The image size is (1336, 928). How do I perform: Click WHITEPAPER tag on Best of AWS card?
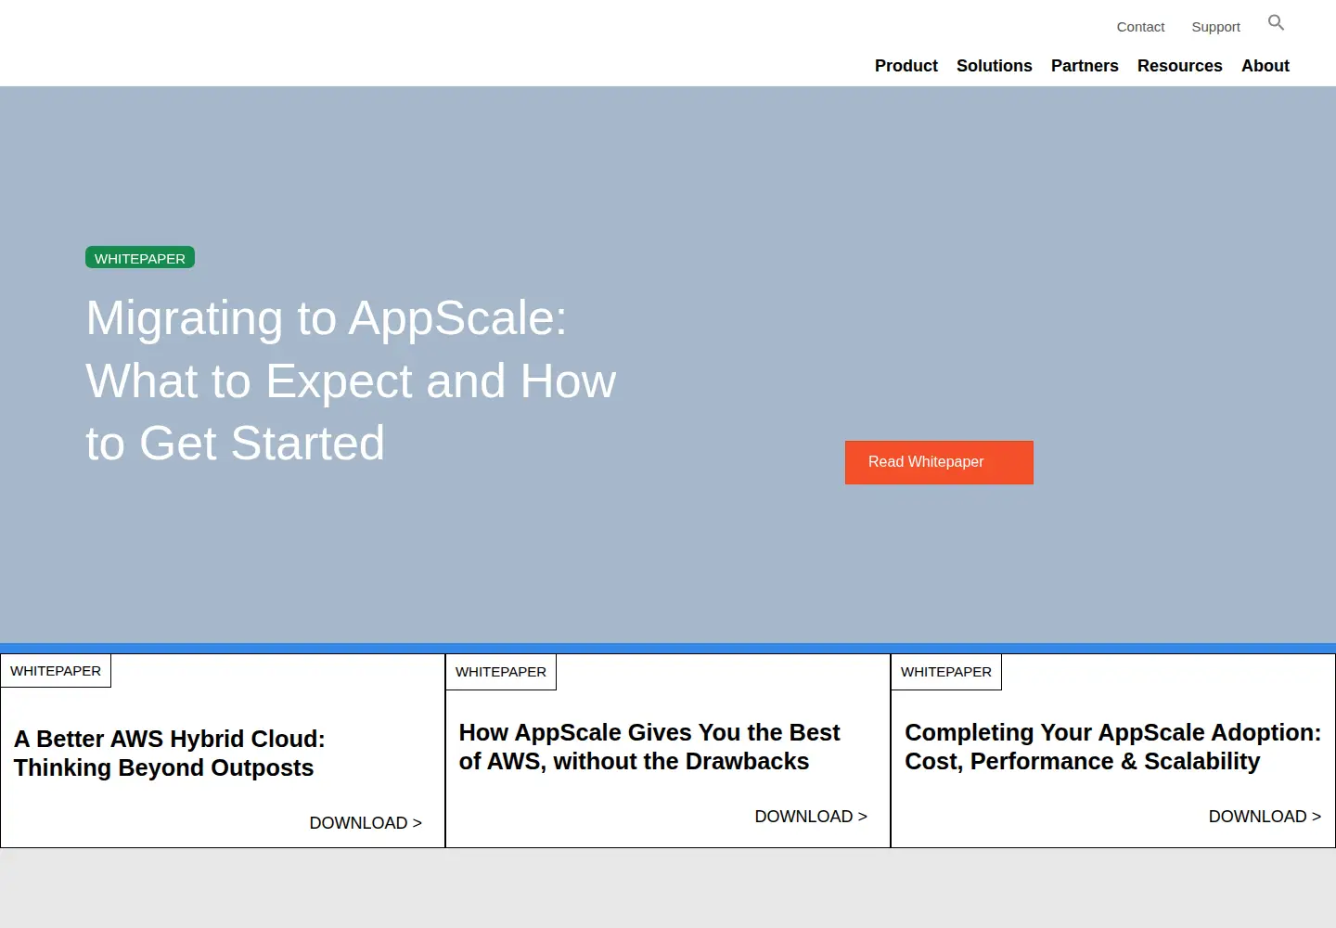(x=501, y=672)
